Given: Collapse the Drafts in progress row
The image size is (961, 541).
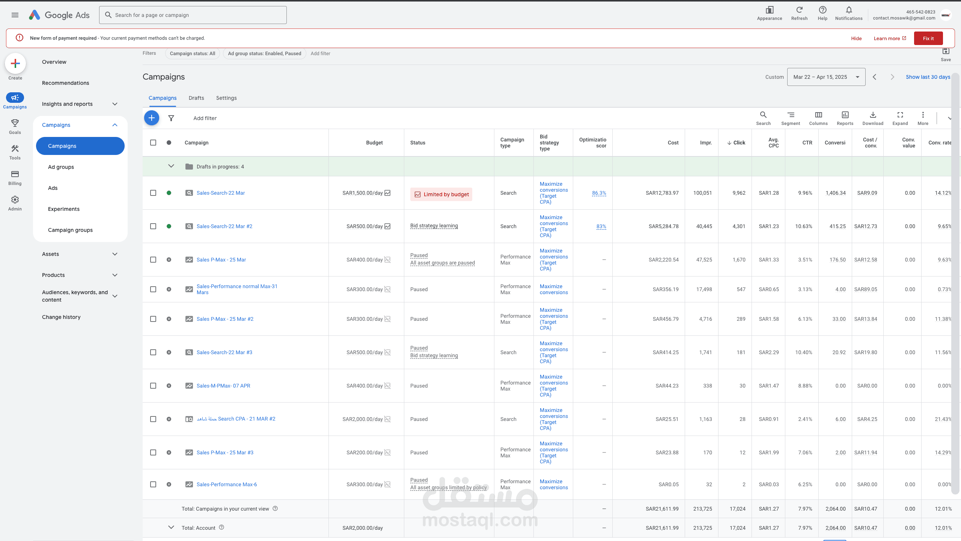Looking at the screenshot, I should [x=171, y=166].
